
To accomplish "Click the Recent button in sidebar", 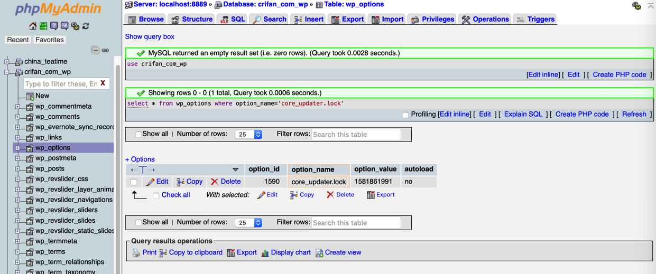I will pos(17,40).
